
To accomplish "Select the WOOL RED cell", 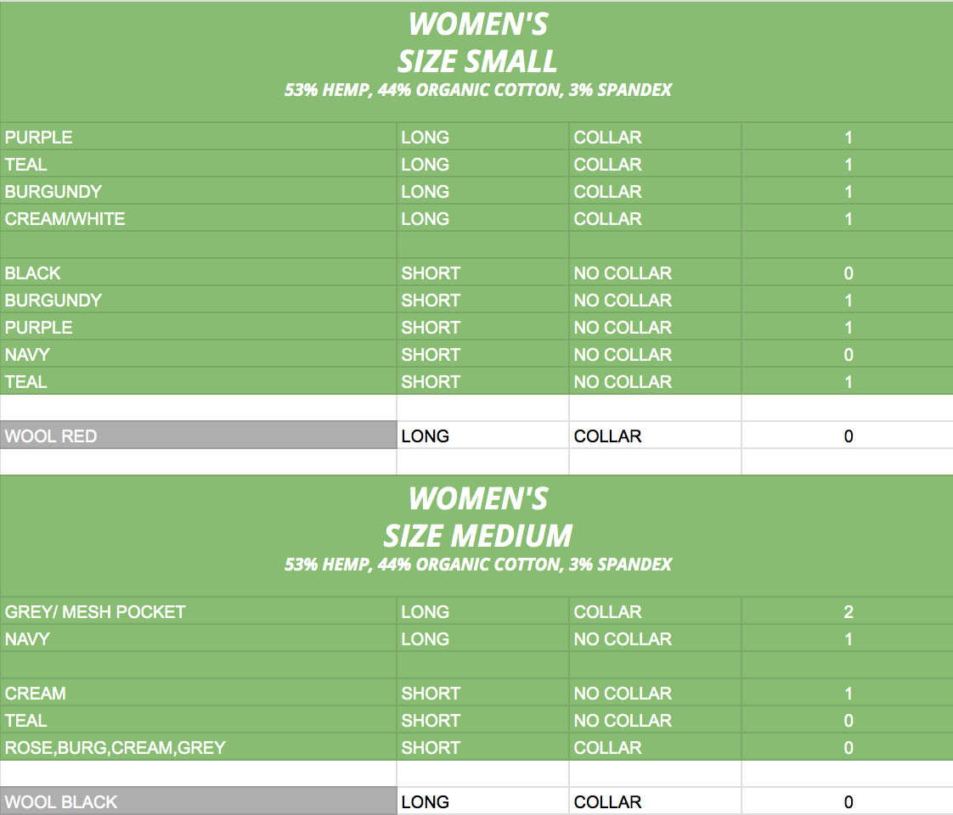I will 198,436.
